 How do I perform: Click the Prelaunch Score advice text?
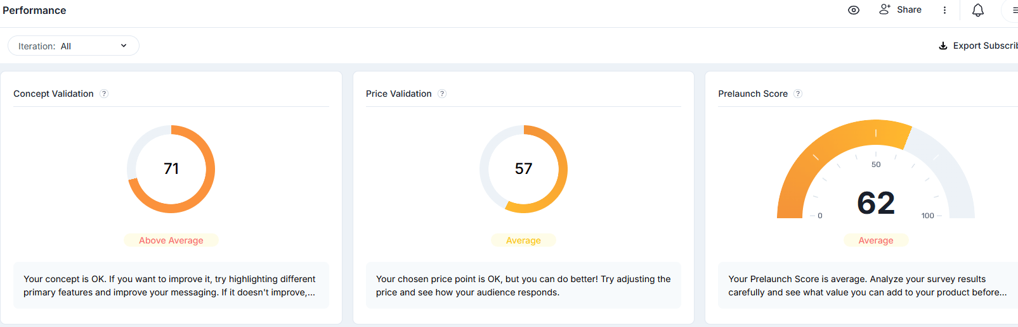pyautogui.click(x=867, y=285)
